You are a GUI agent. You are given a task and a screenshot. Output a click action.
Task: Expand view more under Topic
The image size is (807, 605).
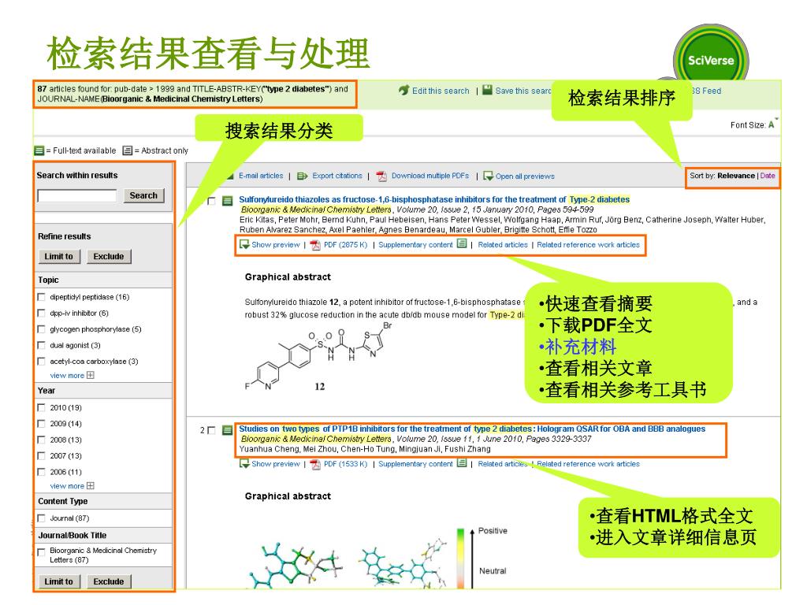[72, 376]
